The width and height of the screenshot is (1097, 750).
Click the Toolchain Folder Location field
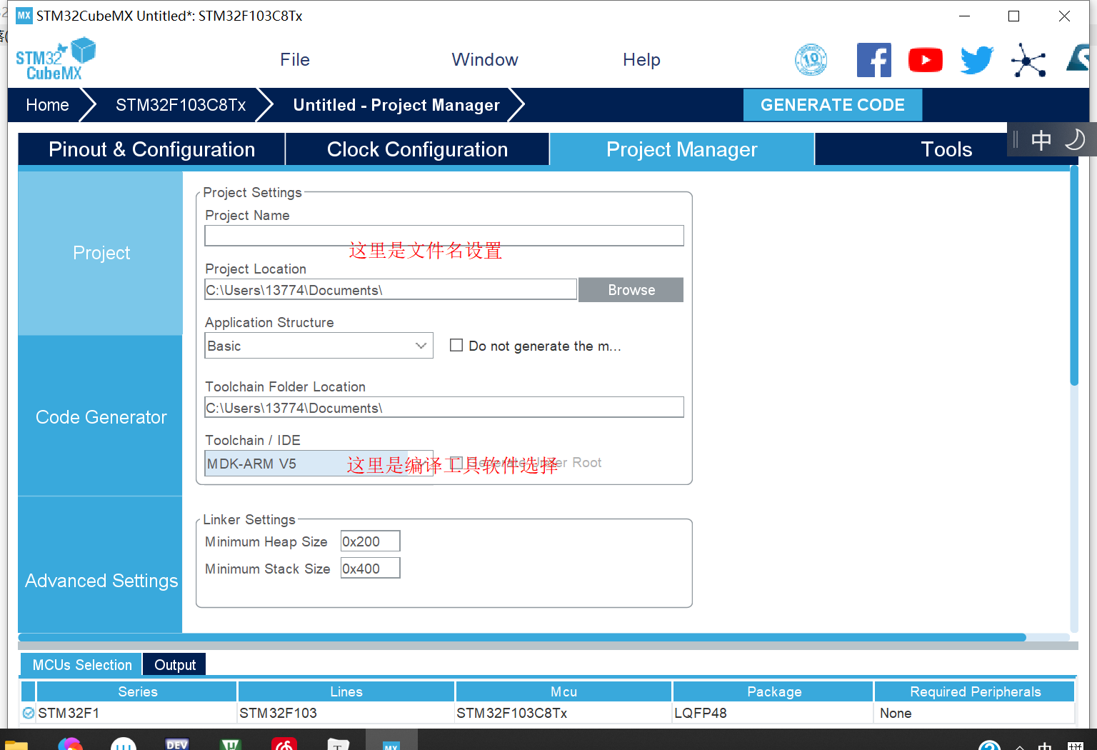pyautogui.click(x=444, y=408)
